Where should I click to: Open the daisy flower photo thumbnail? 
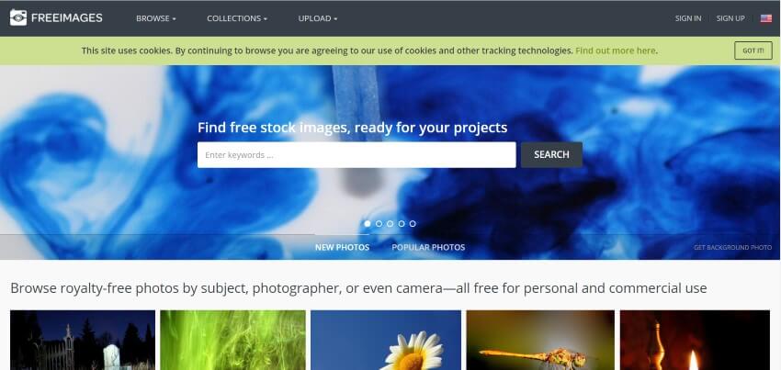386,340
